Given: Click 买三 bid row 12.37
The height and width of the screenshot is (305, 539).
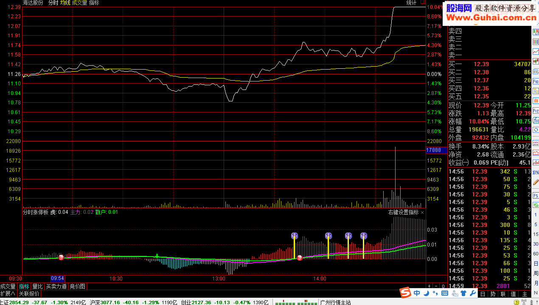Looking at the screenshot, I should (x=490, y=80).
